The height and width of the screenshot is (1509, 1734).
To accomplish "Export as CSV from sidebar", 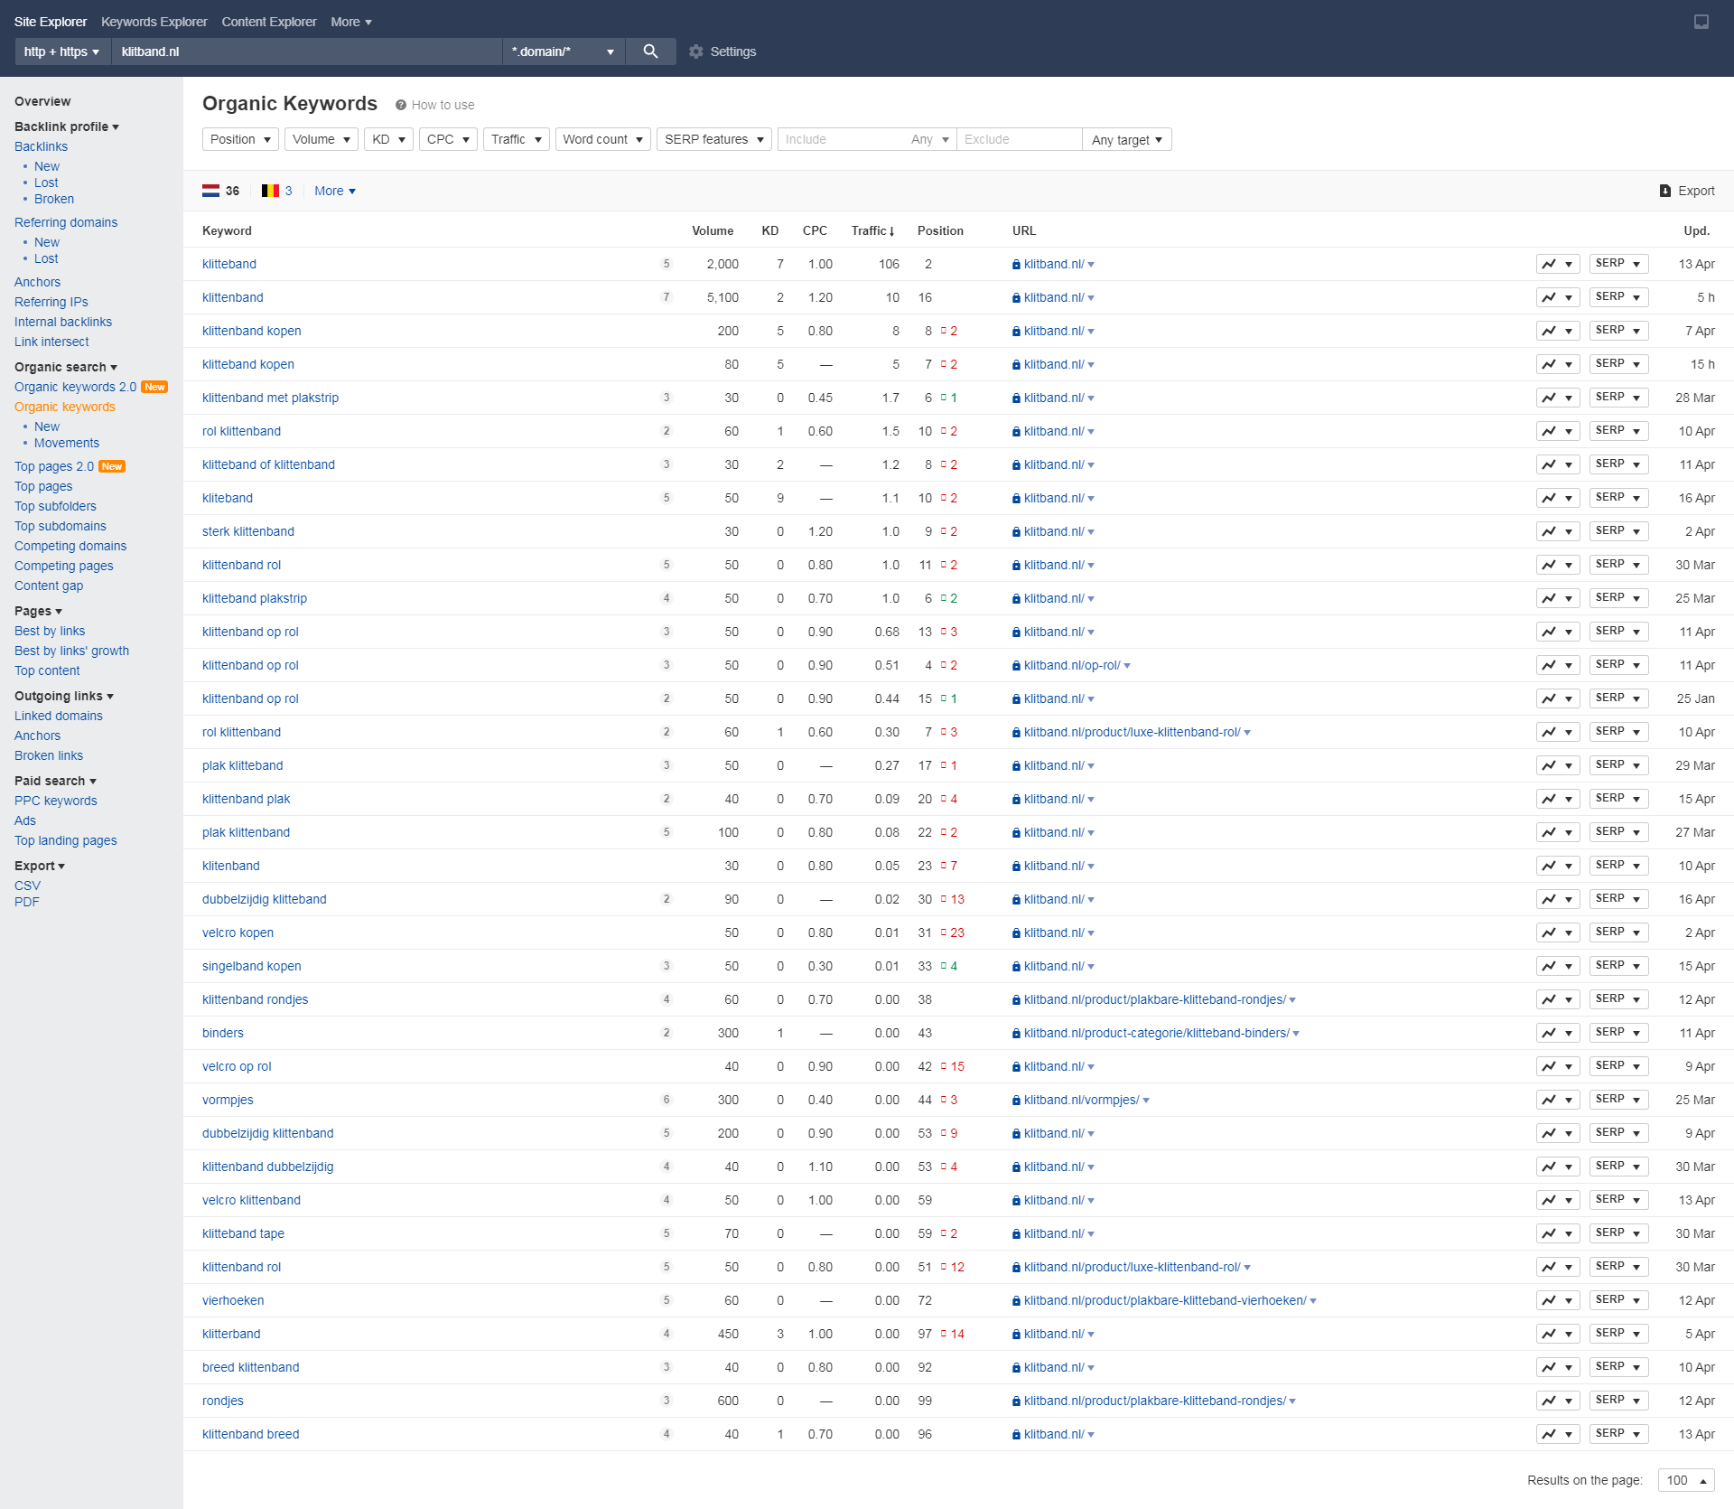I will coord(27,886).
